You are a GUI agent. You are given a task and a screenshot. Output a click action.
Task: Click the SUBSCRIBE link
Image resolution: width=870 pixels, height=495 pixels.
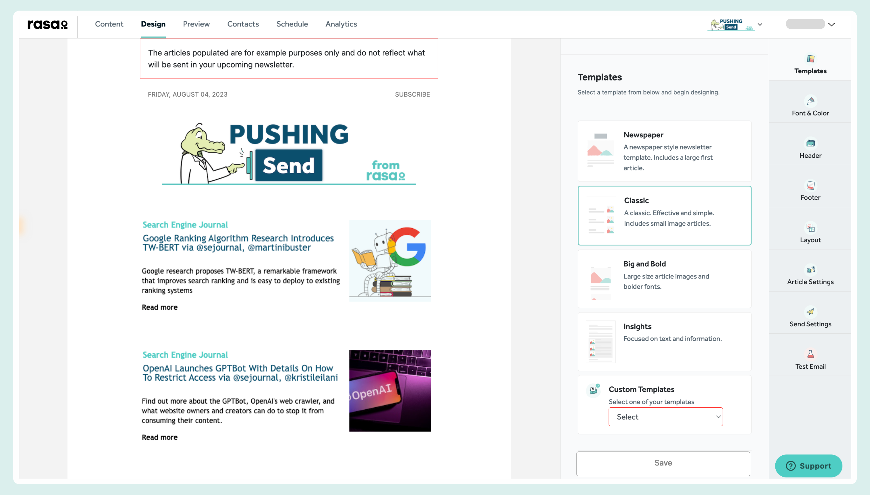click(x=412, y=94)
